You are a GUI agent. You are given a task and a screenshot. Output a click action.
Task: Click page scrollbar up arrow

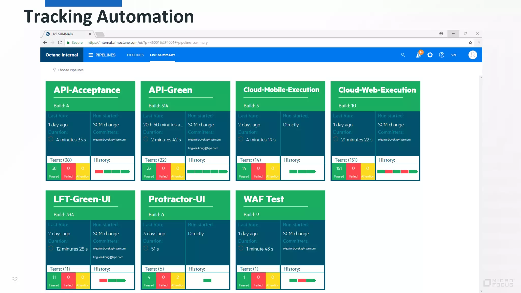pyautogui.click(x=481, y=78)
